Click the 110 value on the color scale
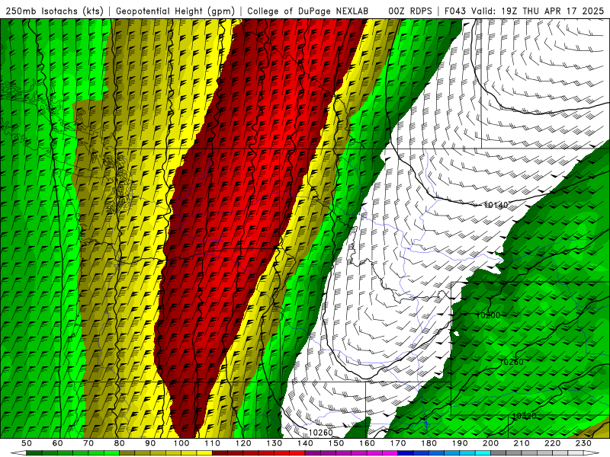The image size is (610, 457). tap(213, 443)
